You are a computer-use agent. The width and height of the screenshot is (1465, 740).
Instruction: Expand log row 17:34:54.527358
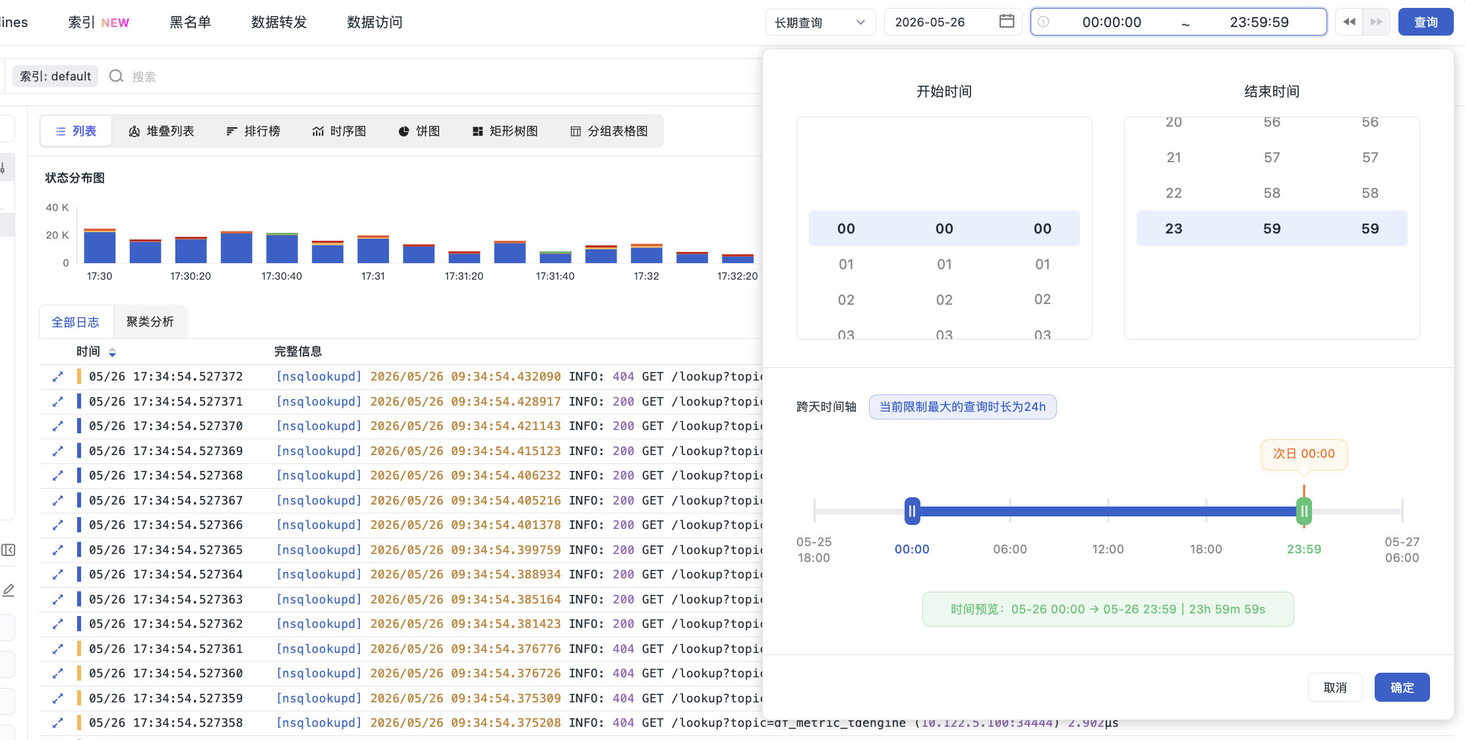(58, 723)
